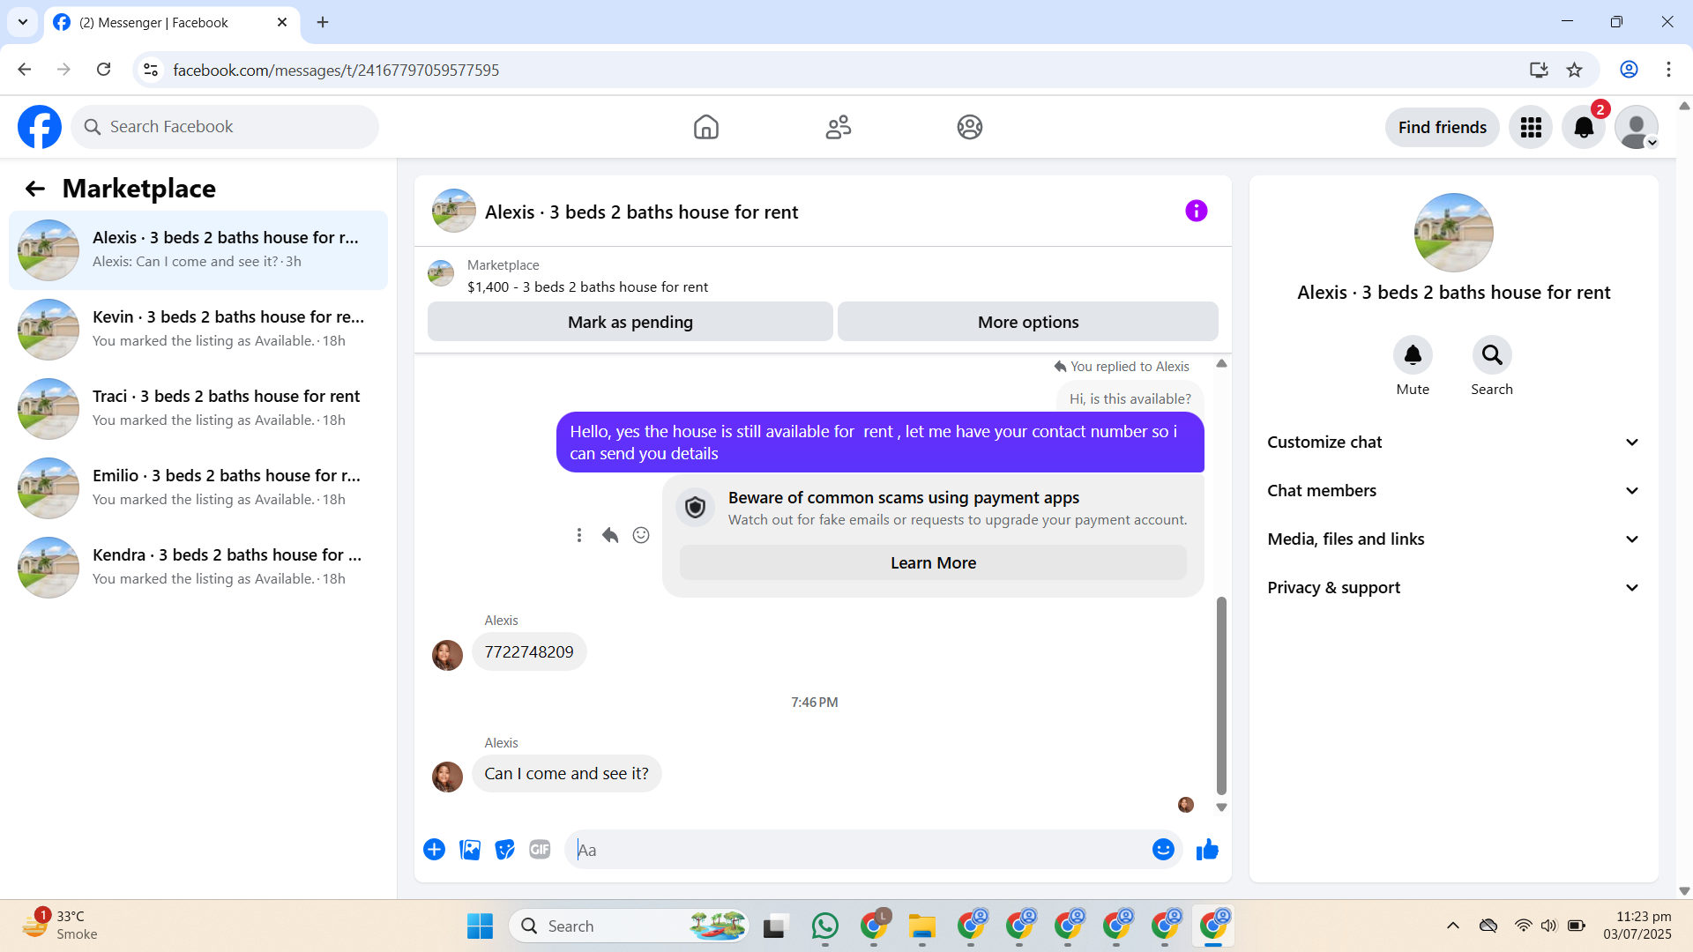Viewport: 1693px width, 952px height.
Task: Open more actions plus icon
Action: click(x=434, y=850)
